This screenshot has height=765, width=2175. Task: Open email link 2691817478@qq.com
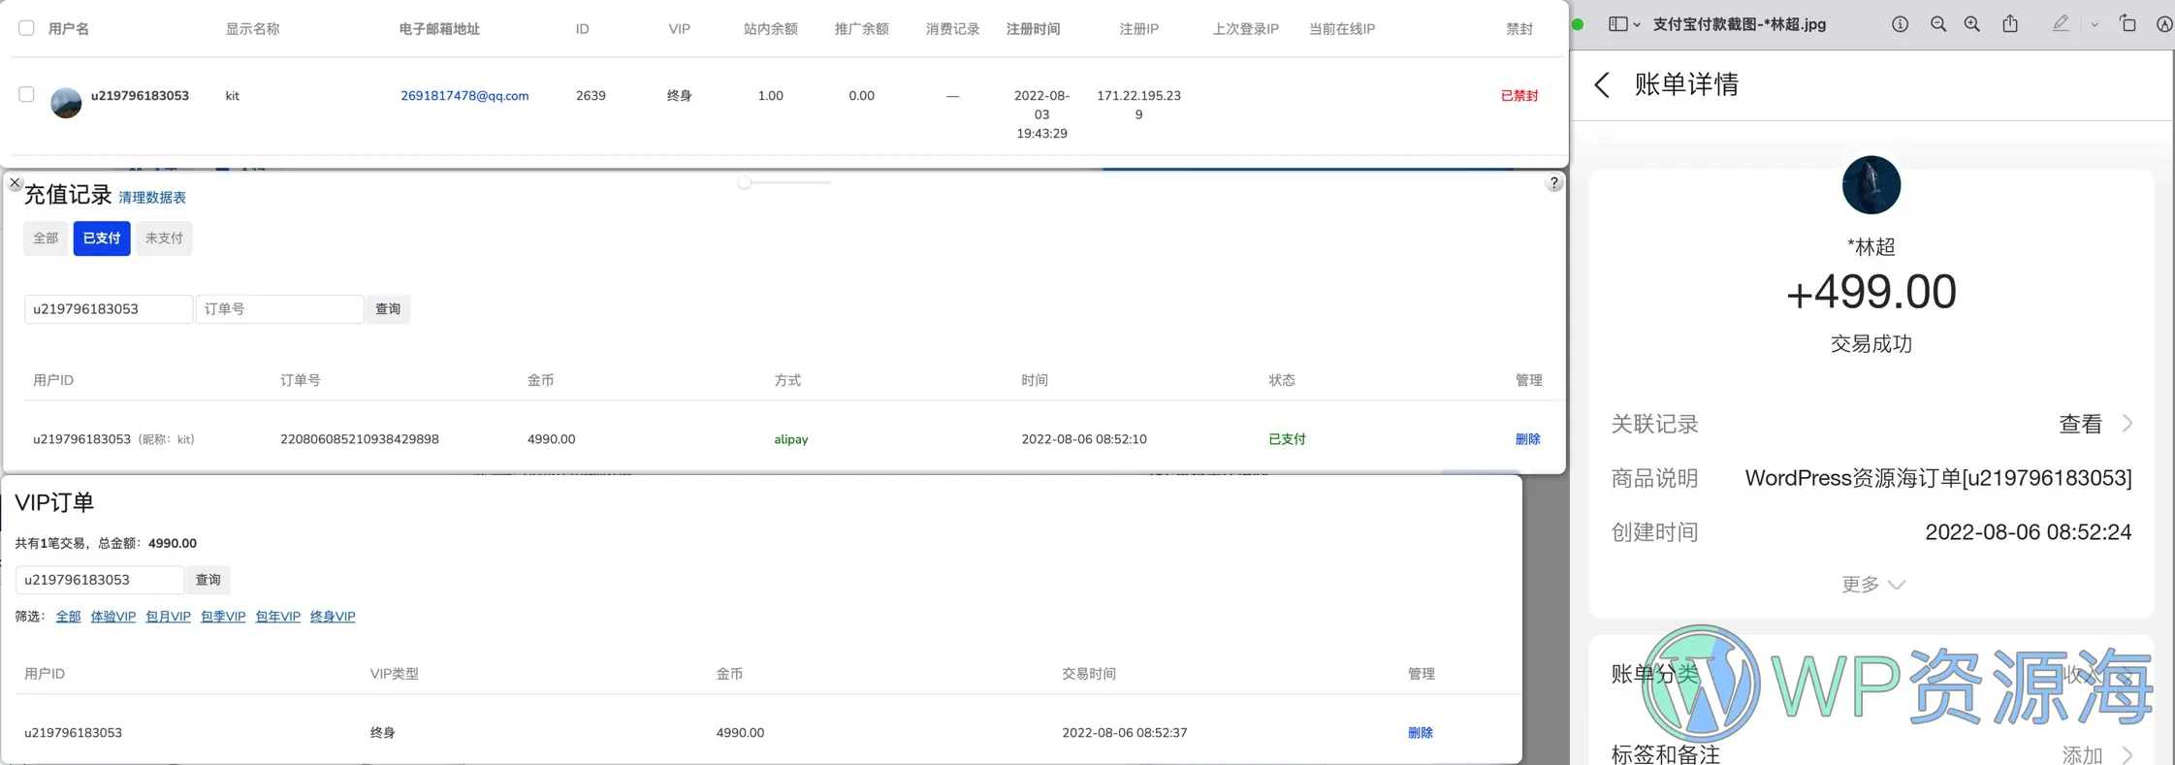click(x=464, y=96)
